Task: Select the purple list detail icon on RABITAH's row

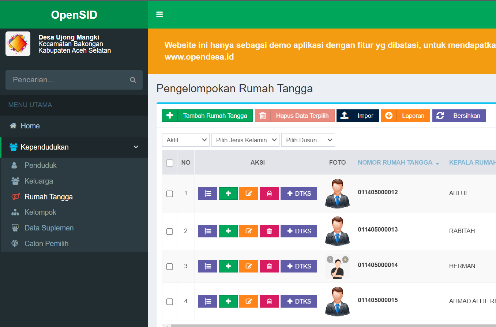Action: tap(207, 231)
